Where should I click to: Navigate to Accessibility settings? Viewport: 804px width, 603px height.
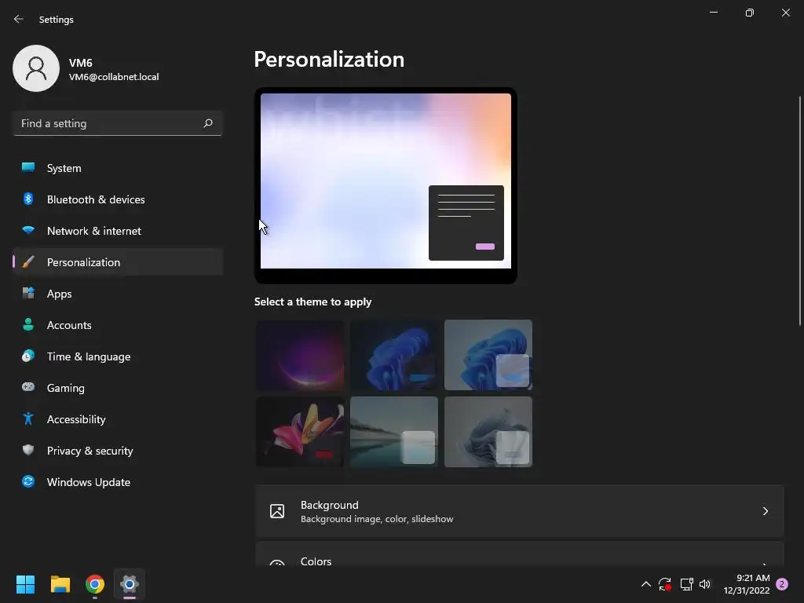click(118, 419)
